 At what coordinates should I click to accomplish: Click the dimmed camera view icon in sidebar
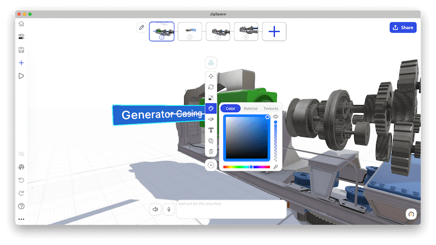[x=21, y=154]
